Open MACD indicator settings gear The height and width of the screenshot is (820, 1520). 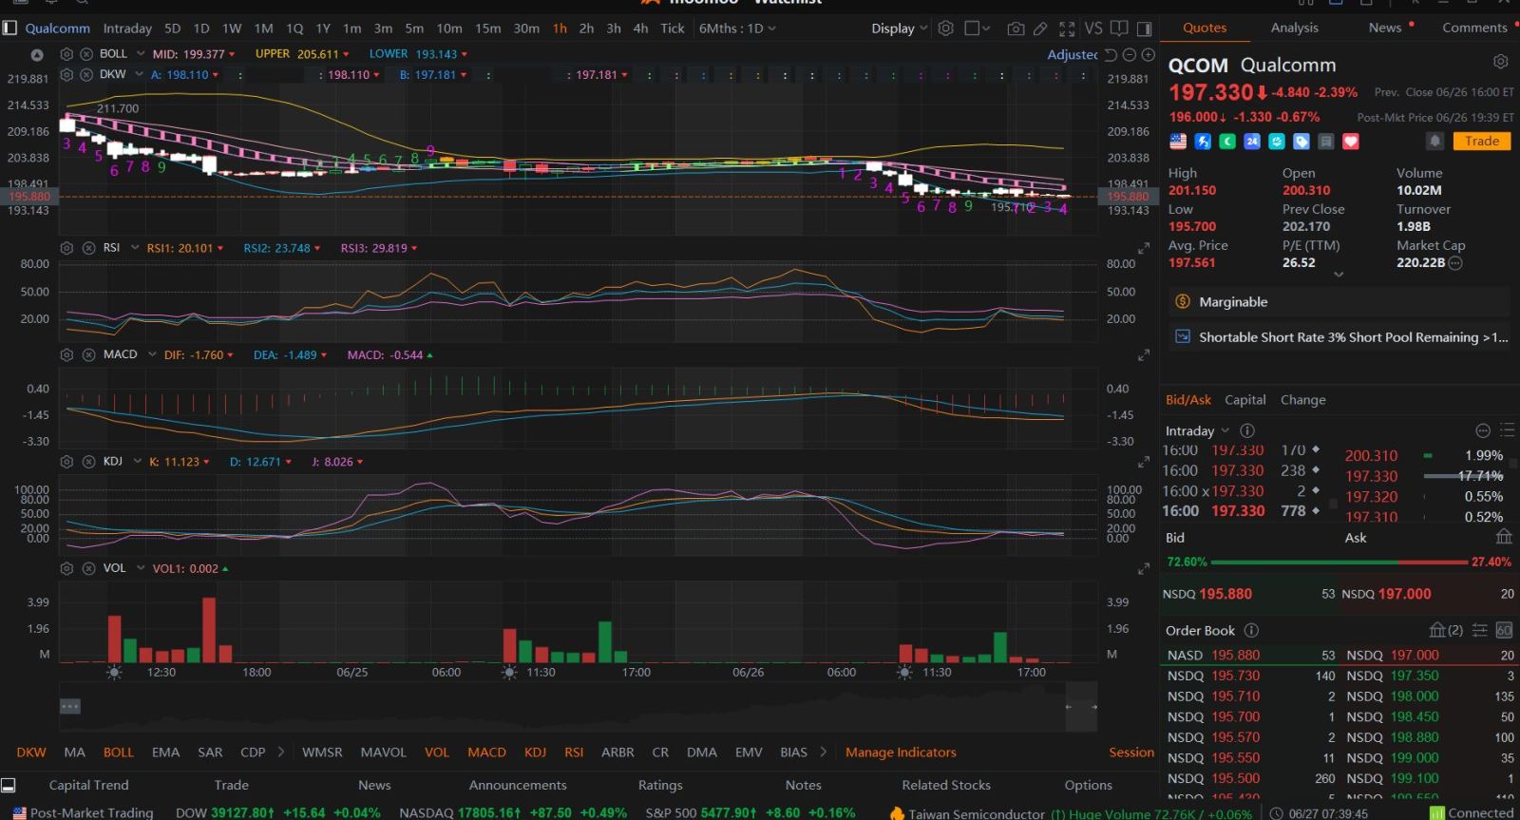click(66, 354)
